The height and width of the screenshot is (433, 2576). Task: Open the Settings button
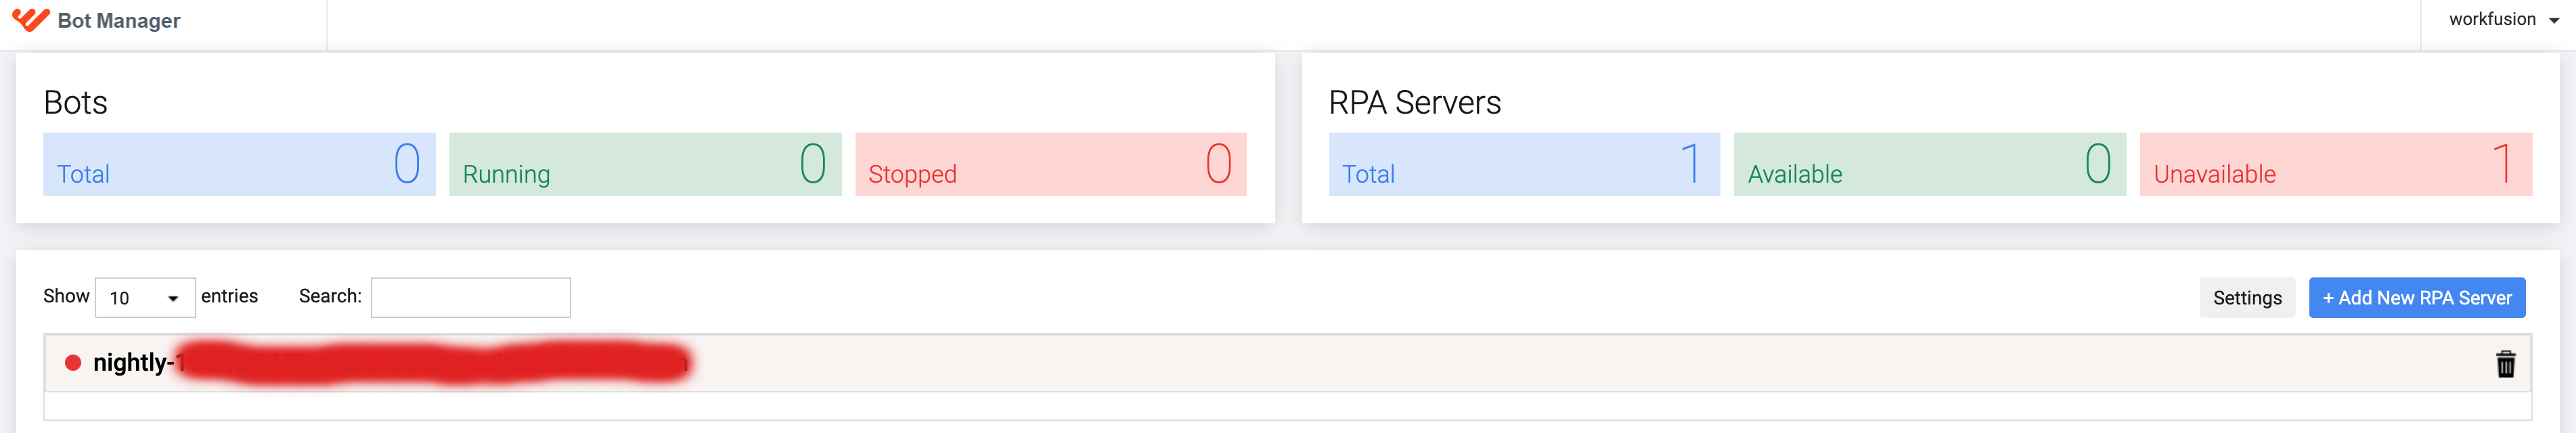(2247, 298)
